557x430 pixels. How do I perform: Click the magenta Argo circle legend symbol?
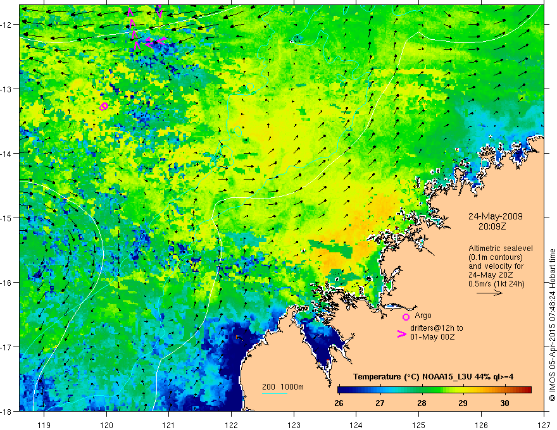point(406,317)
